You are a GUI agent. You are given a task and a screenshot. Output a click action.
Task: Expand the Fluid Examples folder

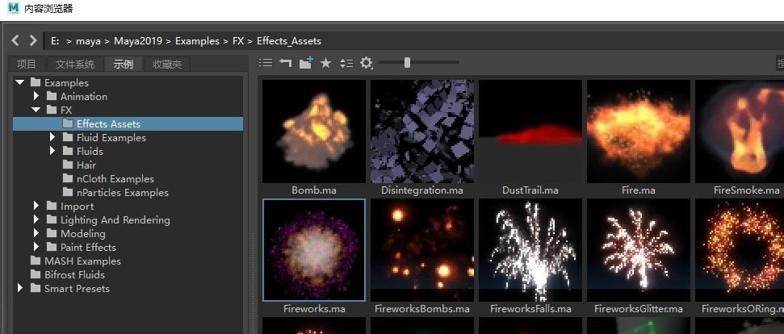(x=52, y=138)
